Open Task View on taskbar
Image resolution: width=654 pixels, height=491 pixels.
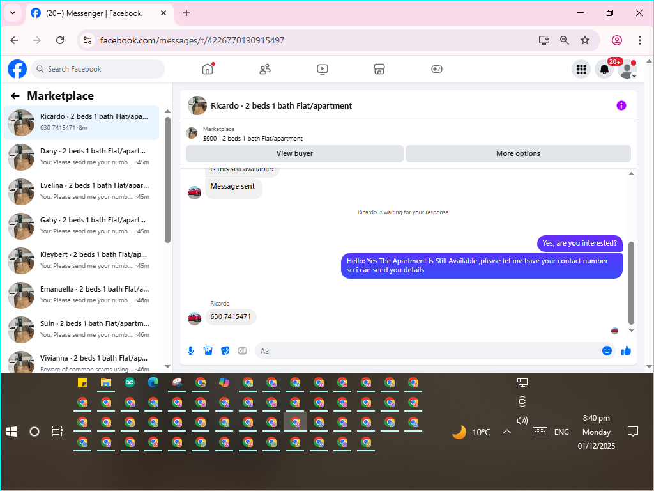click(57, 432)
